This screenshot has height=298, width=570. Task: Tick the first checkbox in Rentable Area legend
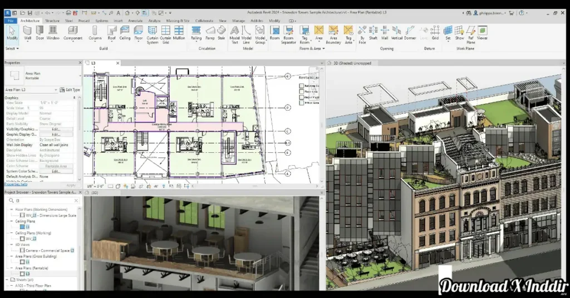tap(301, 86)
